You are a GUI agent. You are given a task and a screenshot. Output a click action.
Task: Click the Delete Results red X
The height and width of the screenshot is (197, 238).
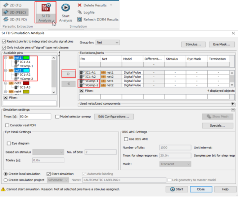[x=80, y=5]
